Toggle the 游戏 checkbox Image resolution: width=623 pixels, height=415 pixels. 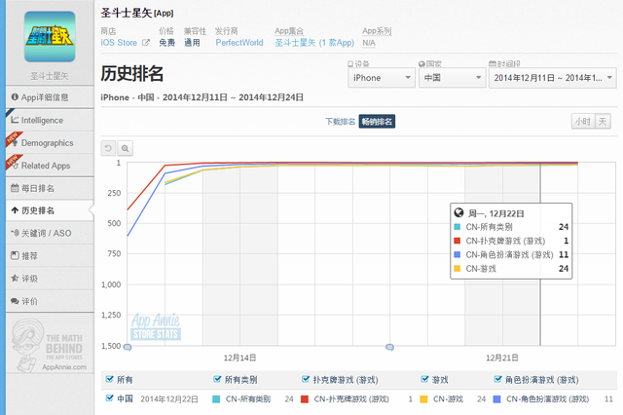tap(424, 379)
